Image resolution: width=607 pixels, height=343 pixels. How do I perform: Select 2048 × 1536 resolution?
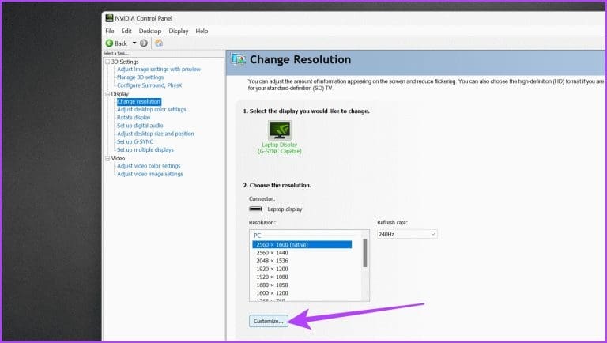(x=272, y=261)
